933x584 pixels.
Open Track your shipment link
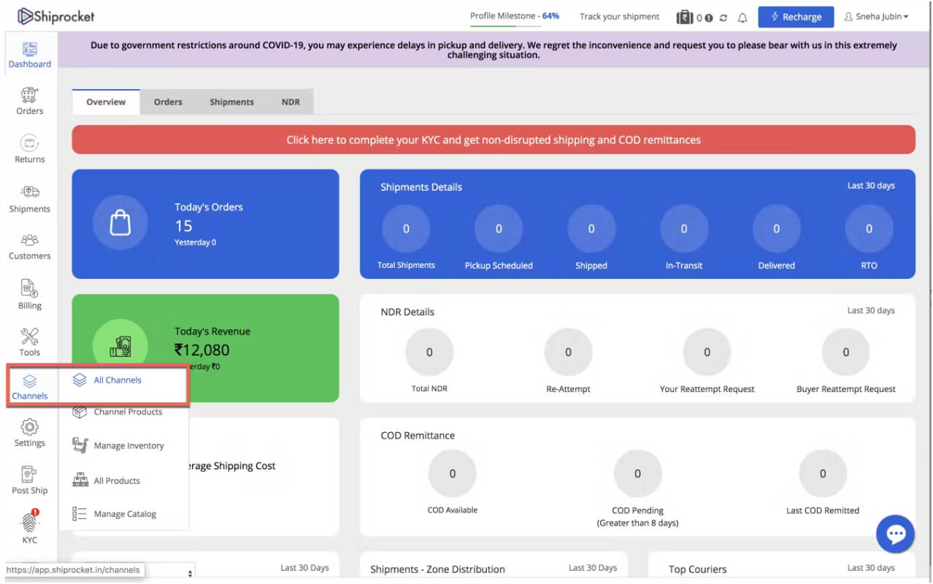click(x=619, y=17)
